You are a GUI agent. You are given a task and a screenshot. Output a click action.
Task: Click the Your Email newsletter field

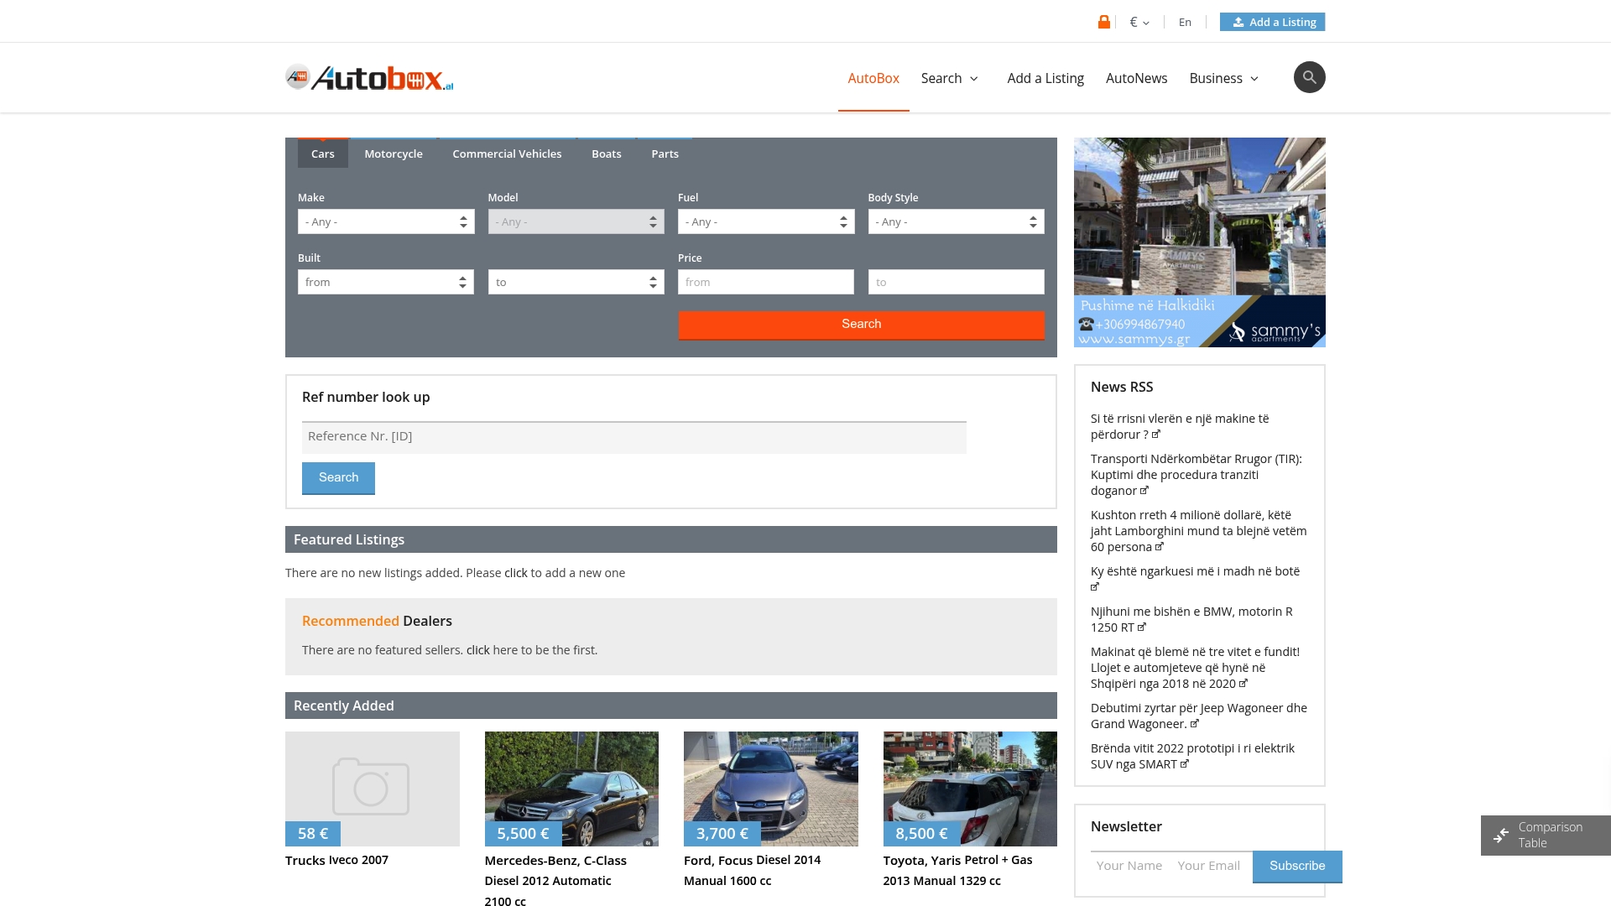tap(1211, 866)
